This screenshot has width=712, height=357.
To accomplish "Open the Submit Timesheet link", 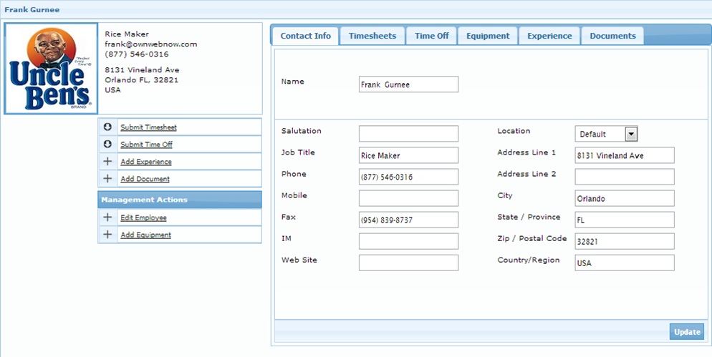I will coord(148,127).
